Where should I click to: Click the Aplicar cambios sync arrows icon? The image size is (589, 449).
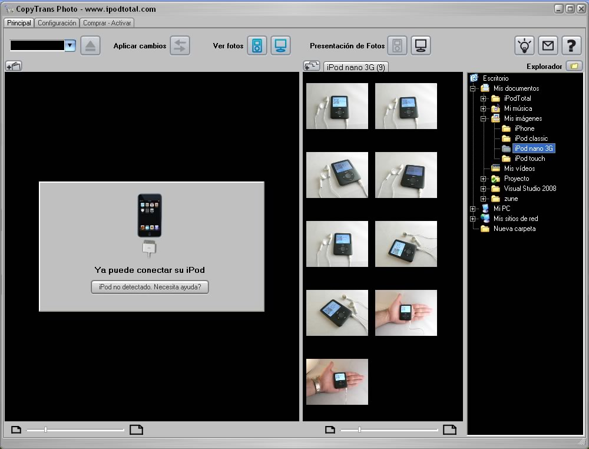[x=180, y=46]
